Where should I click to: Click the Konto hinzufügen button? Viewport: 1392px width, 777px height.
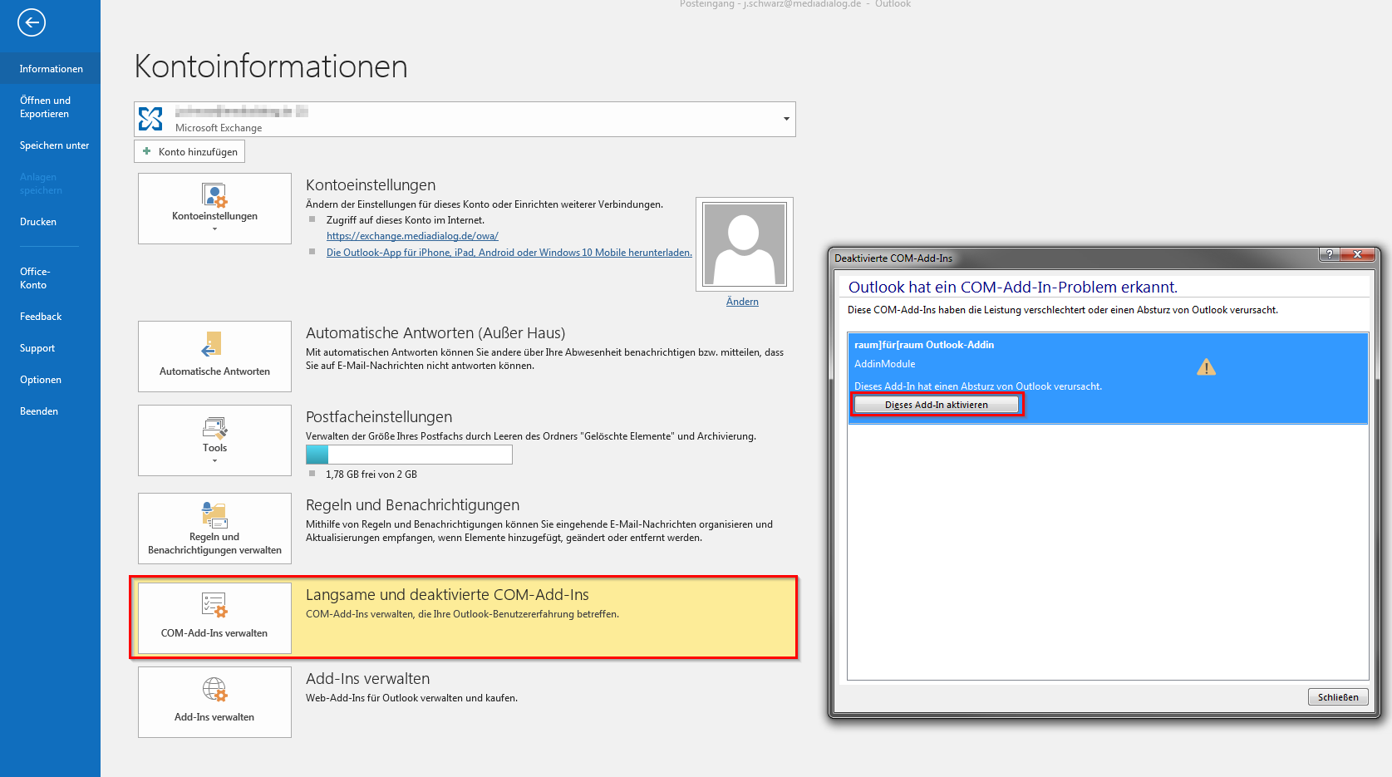189,151
